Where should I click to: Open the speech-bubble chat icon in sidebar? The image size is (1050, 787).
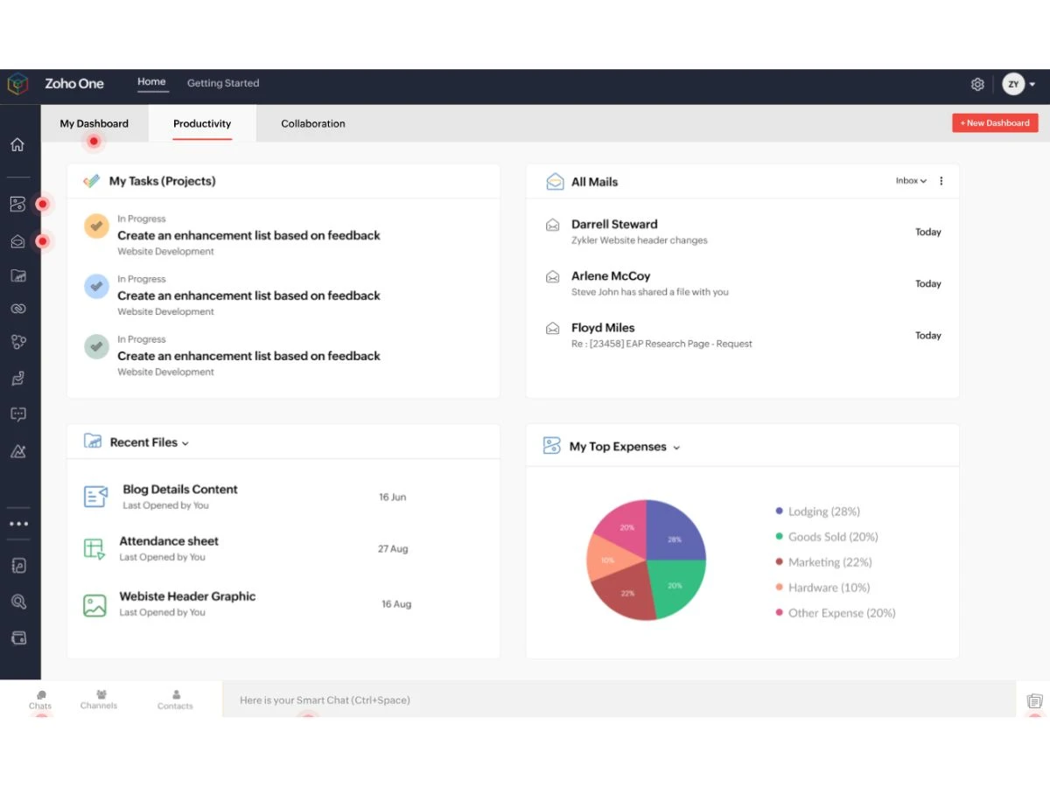[17, 414]
